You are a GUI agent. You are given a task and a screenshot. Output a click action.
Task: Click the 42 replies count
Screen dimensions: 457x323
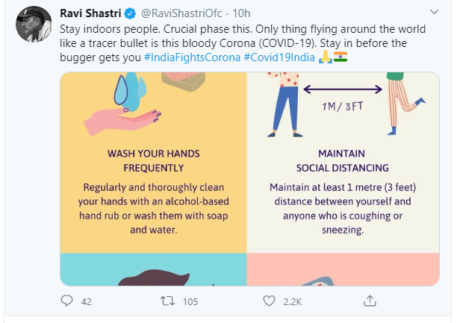pyautogui.click(x=86, y=301)
